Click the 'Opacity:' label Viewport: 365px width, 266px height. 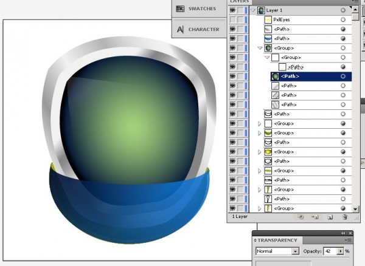[313, 251]
